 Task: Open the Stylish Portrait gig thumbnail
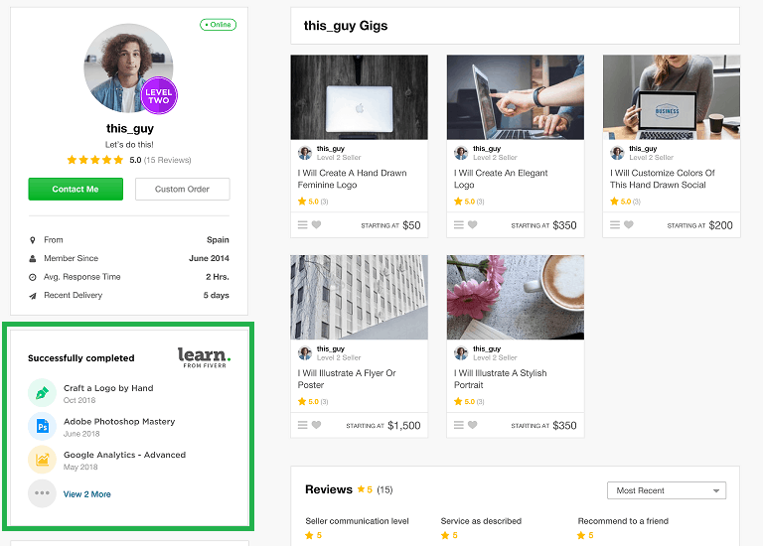coord(516,297)
